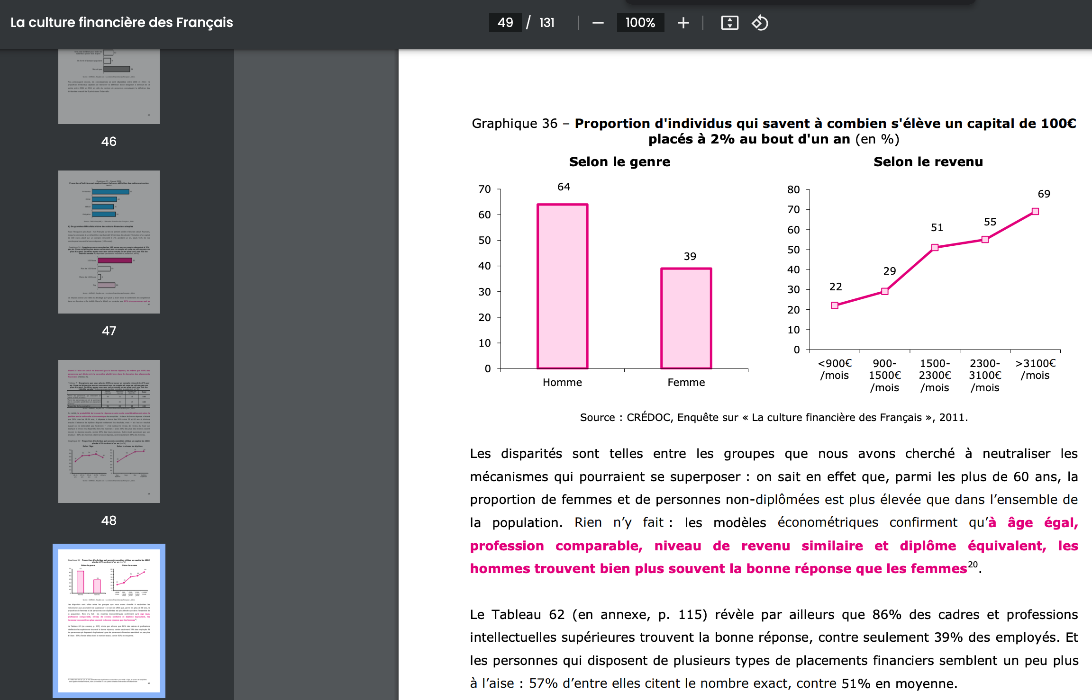The height and width of the screenshot is (700, 1092).
Task: Click the data point labeled 22
Action: point(835,305)
